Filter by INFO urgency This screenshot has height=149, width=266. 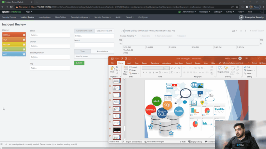[14, 54]
